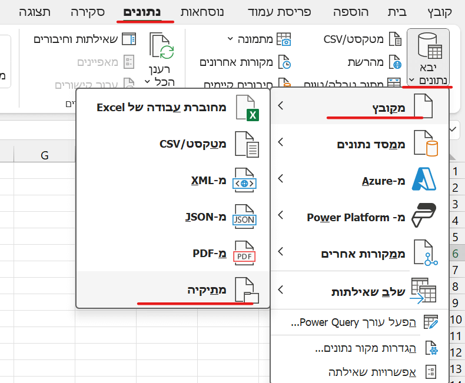Expand the רענן הכל dropdown arrow
The width and height of the screenshot is (465, 383).
click(x=147, y=82)
